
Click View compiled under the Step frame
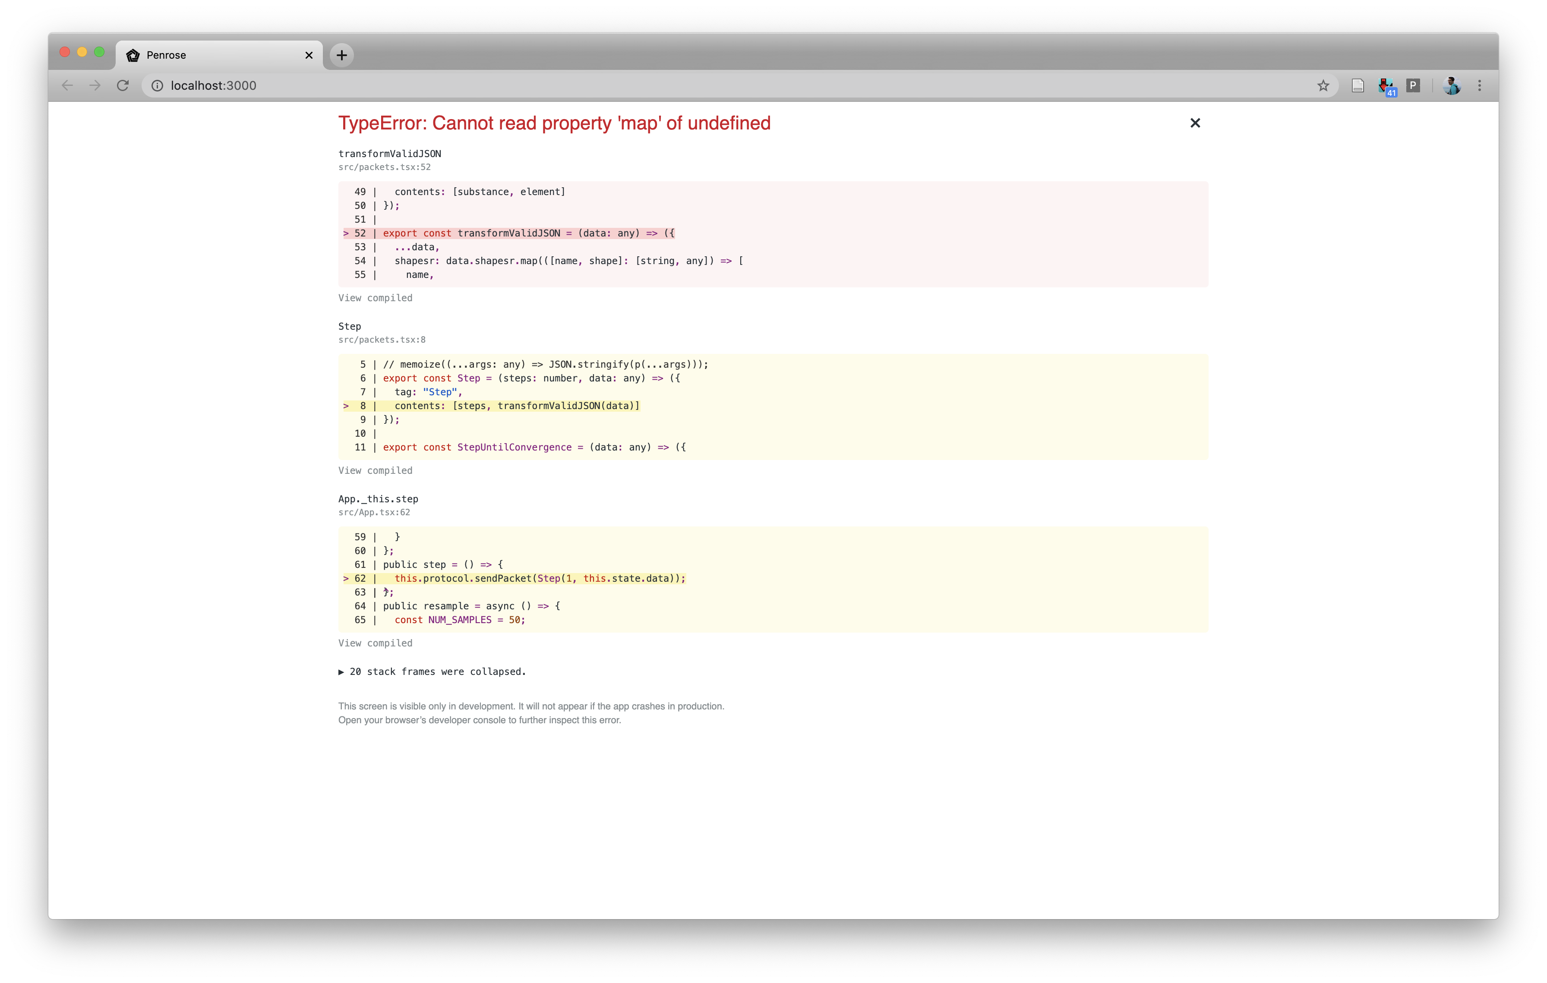tap(376, 470)
